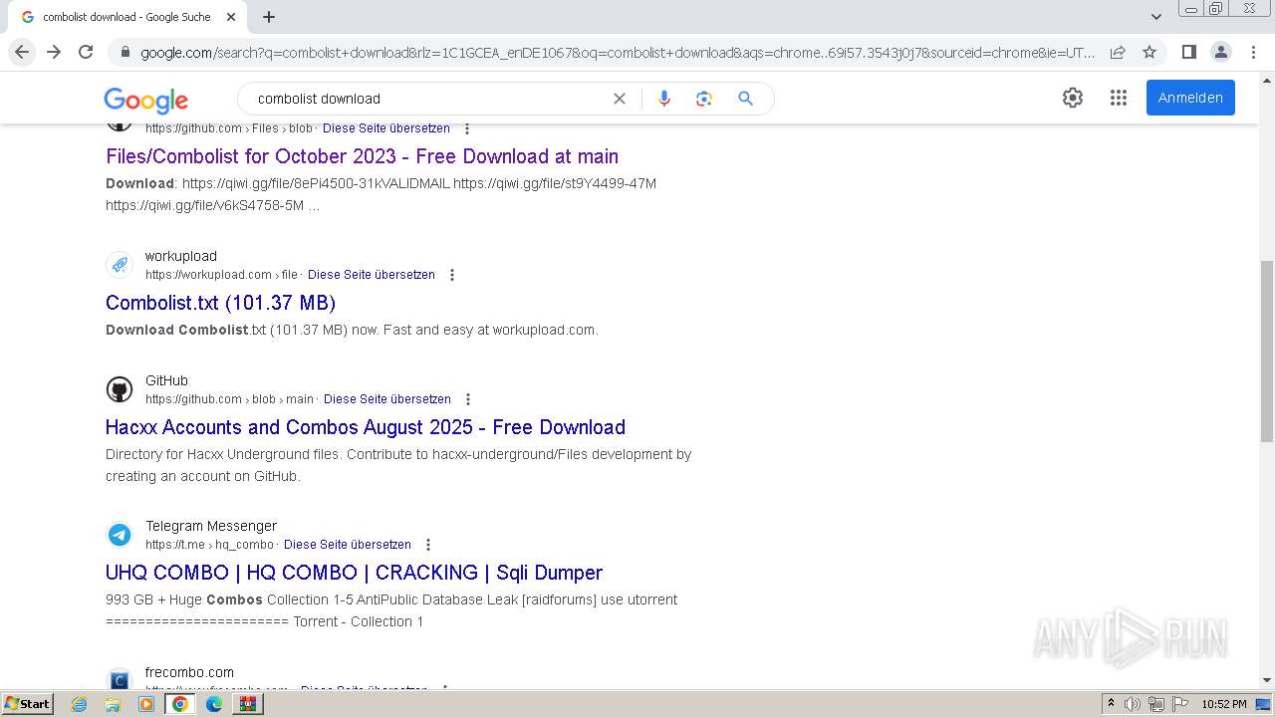Translate the workupload result page
This screenshot has width=1275, height=717.
point(372,275)
